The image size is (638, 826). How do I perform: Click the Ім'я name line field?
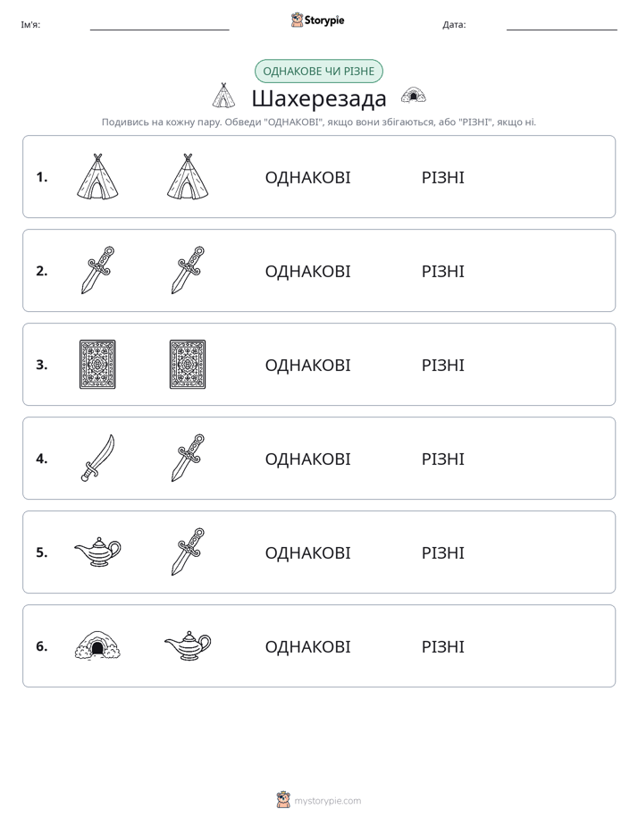click(159, 25)
